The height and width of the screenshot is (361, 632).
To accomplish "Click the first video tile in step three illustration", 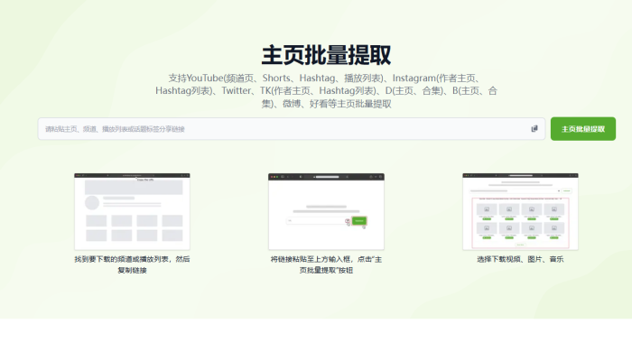I will tap(486, 210).
